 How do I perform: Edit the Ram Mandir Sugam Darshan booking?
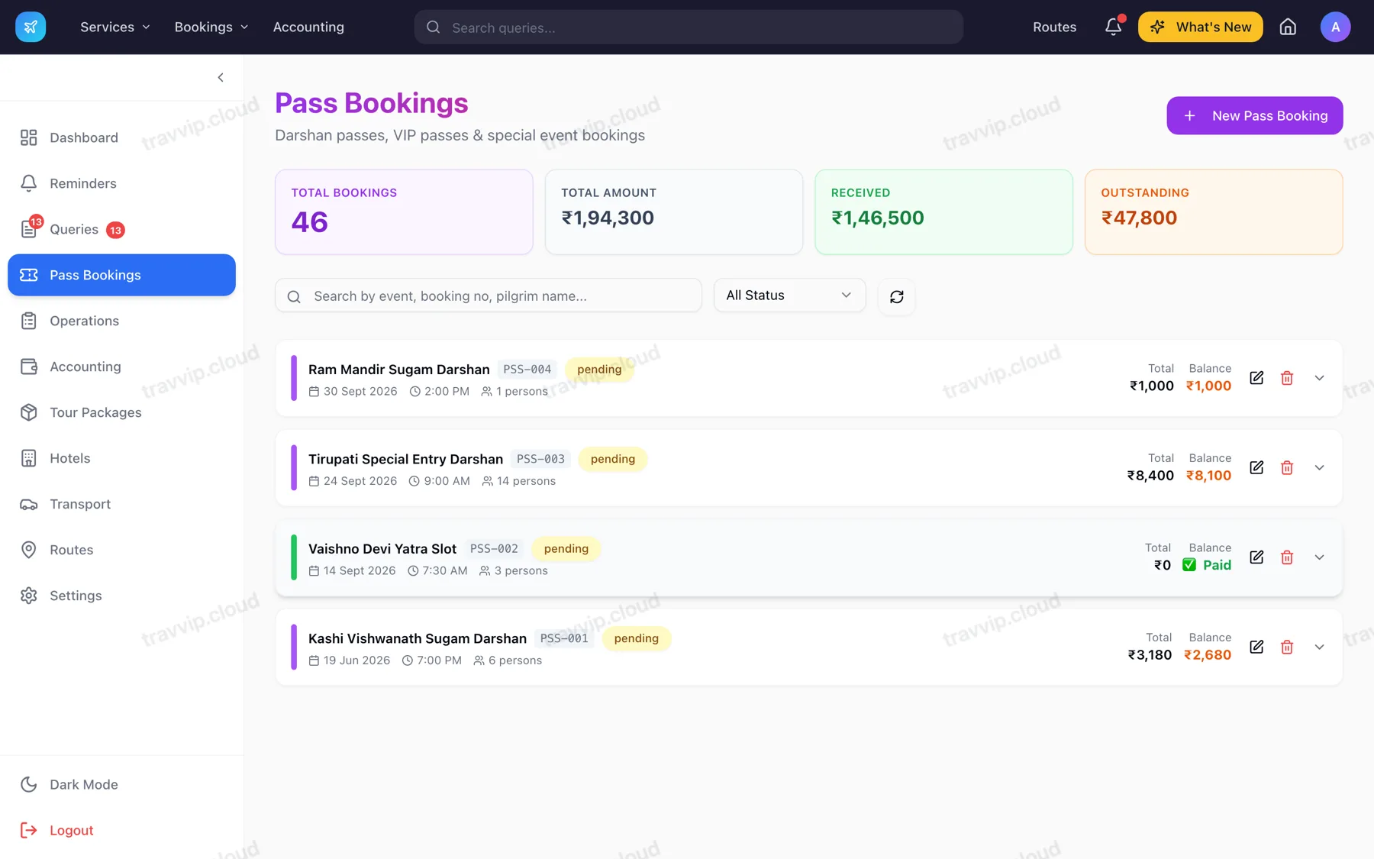1256,378
